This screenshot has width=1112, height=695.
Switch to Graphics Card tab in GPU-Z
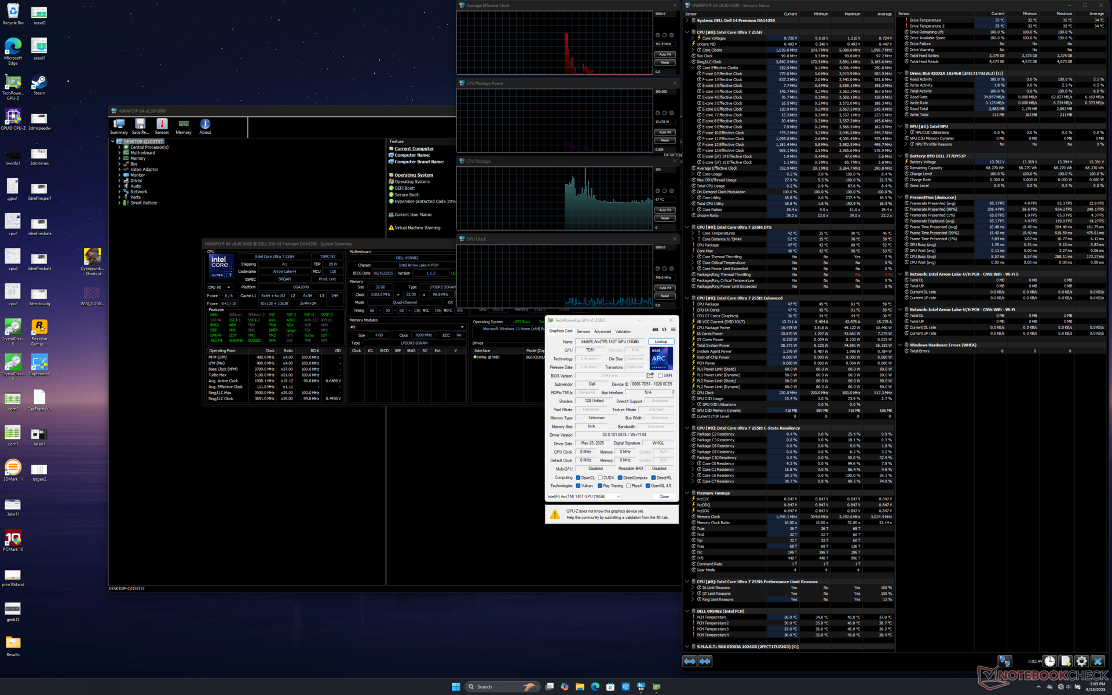561,331
